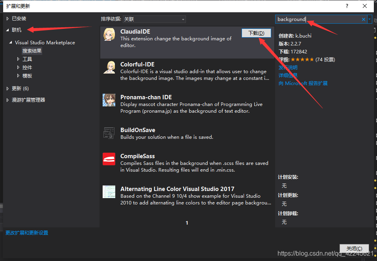Click the 创建者: k.buchi text
The height and width of the screenshot is (261, 377).
tap(295, 36)
